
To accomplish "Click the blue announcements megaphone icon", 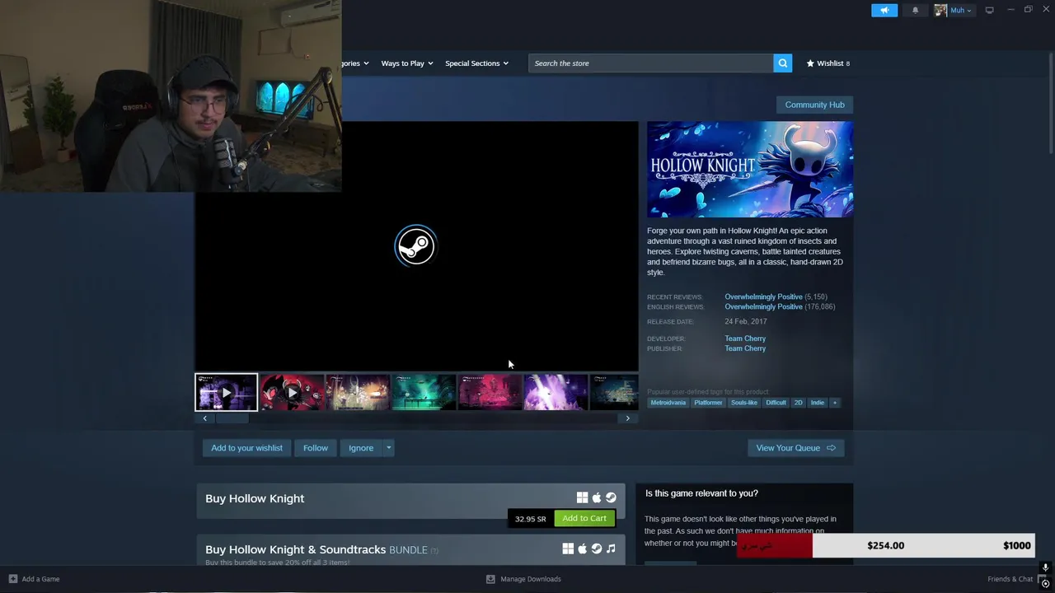I will (x=884, y=10).
